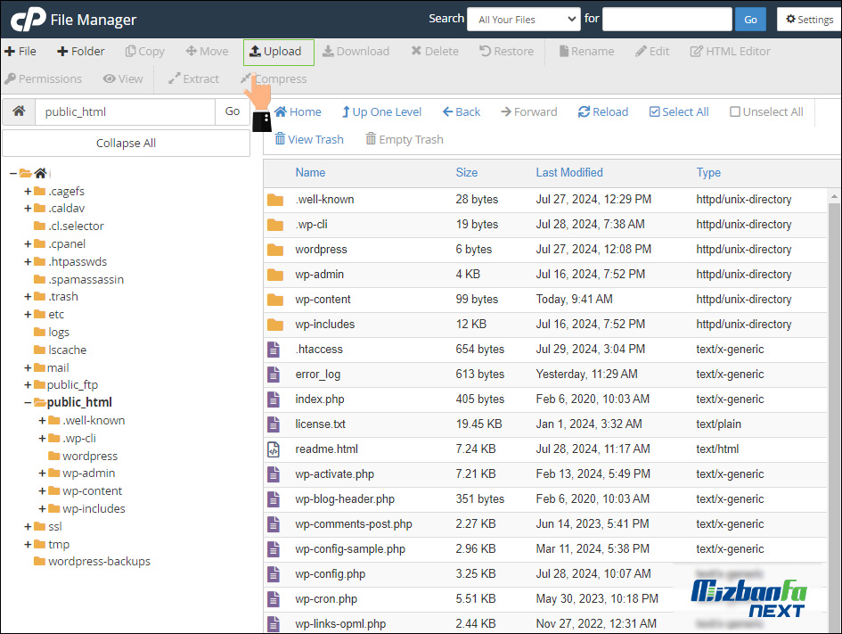Click Up One Level
The image size is (842, 634).
382,111
